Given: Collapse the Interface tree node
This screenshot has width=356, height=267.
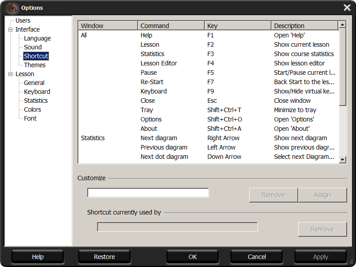Looking at the screenshot, I should (11, 29).
